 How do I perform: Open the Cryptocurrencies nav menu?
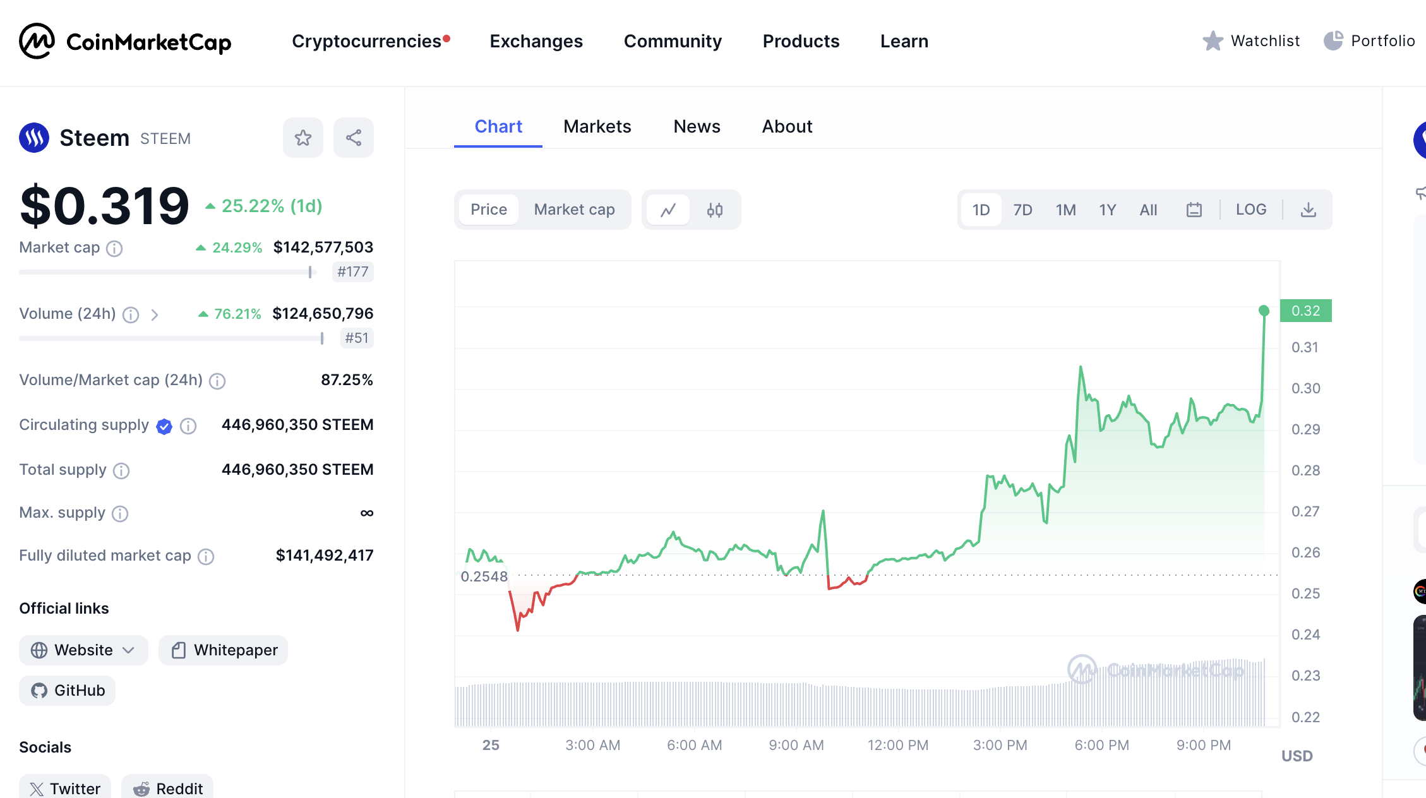366,42
